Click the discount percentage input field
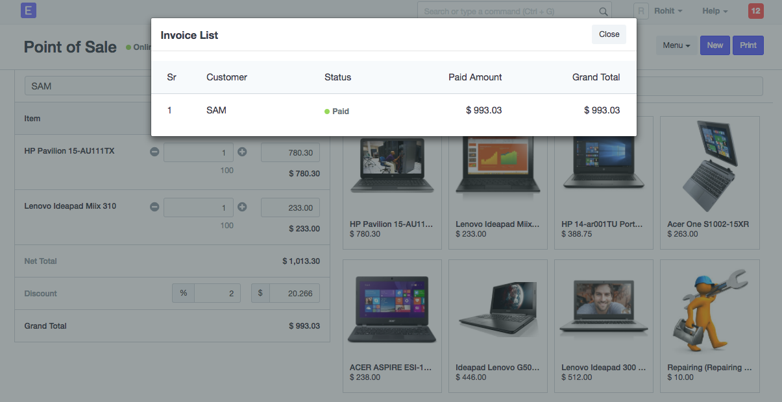 coord(217,293)
